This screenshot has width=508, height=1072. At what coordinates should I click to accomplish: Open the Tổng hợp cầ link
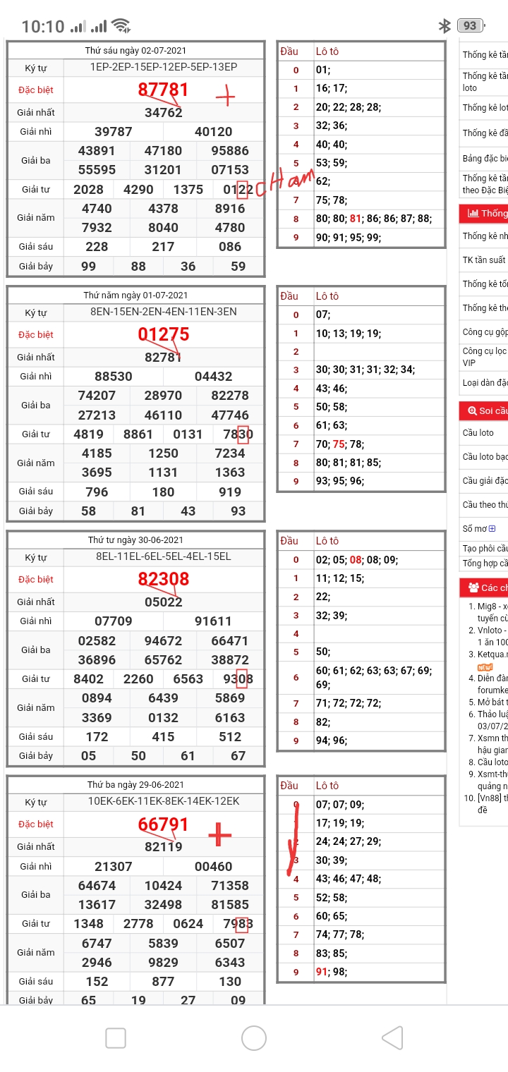485,564
